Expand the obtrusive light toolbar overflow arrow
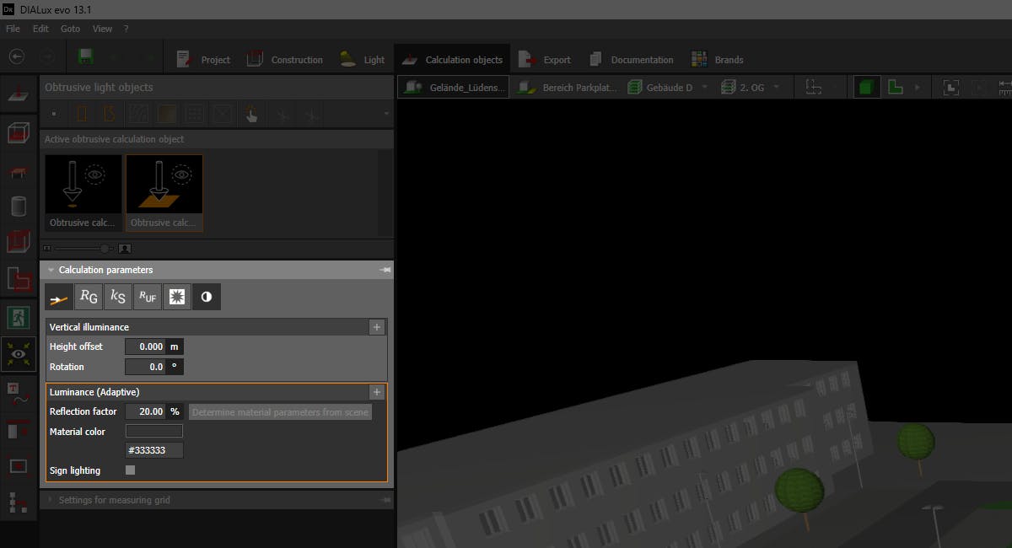This screenshot has height=548, width=1012. 386,114
